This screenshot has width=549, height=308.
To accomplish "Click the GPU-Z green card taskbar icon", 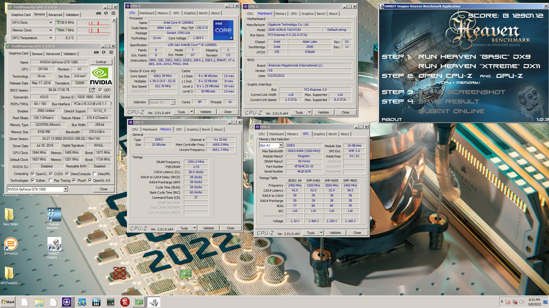I will [139, 302].
